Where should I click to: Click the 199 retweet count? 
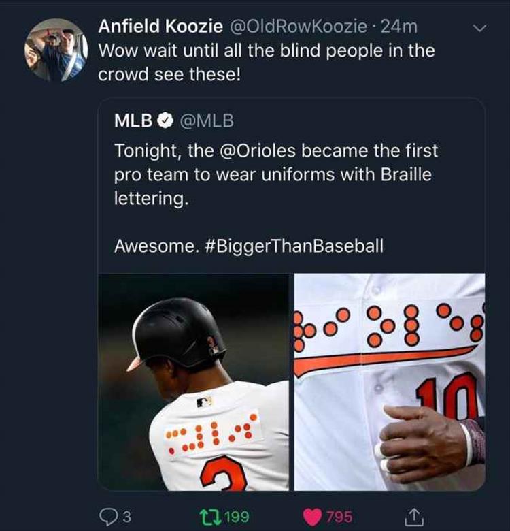(x=236, y=517)
